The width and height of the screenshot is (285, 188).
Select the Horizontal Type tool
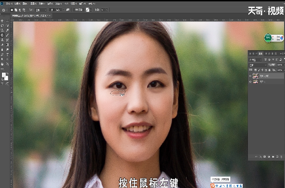click(7, 54)
